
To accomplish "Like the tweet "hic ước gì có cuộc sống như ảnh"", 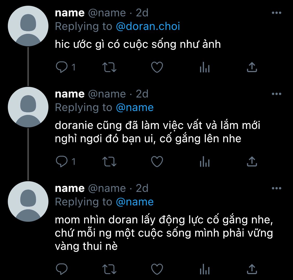I will tap(157, 67).
